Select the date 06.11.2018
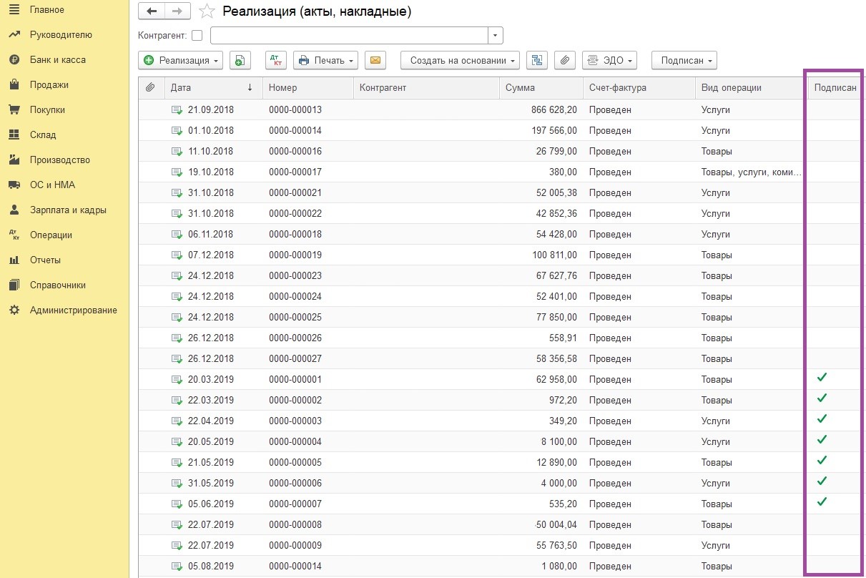The image size is (866, 578). coord(211,235)
